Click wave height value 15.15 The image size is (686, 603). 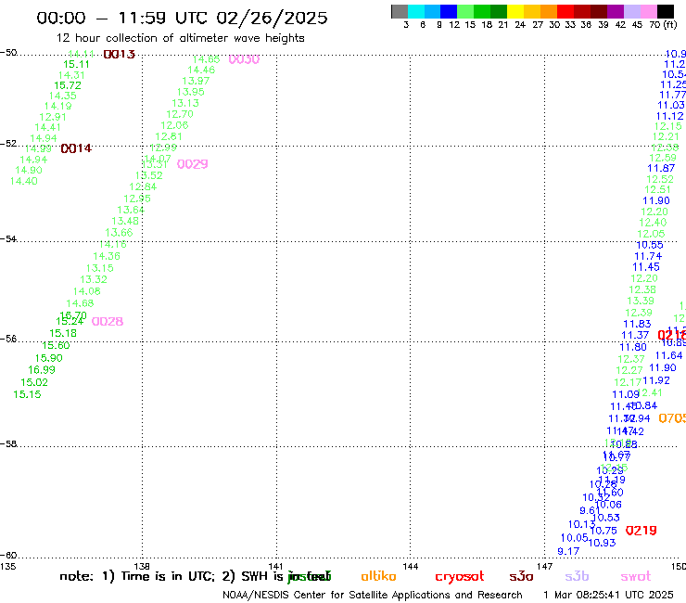(x=27, y=394)
